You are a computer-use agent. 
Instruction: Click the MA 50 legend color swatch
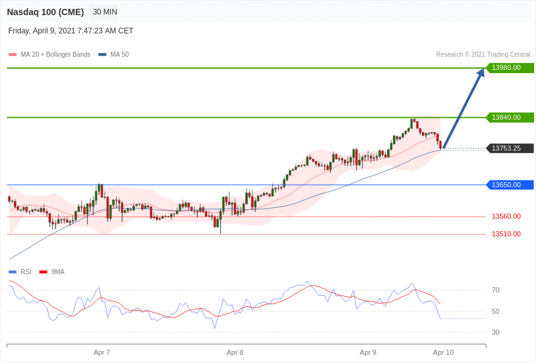tap(102, 54)
